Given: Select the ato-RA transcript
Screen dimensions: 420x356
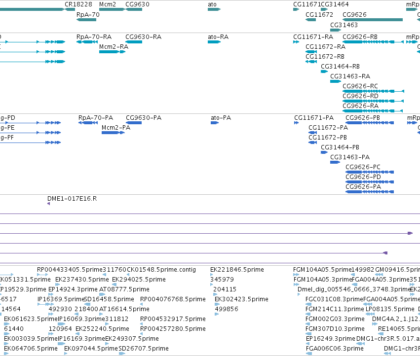Looking at the screenshot, I should pyautogui.click(x=214, y=42).
